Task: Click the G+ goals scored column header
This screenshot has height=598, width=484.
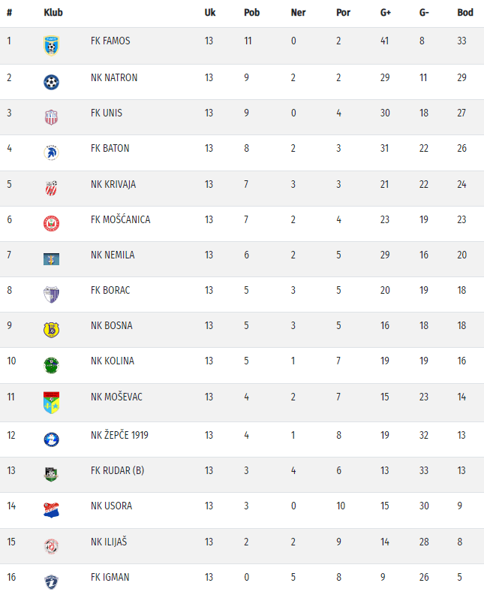Action: [386, 13]
